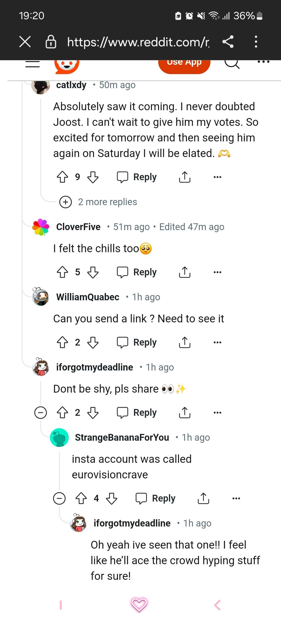This screenshot has width=281, height=624.
Task: Tap the Use App button
Action: 184,64
